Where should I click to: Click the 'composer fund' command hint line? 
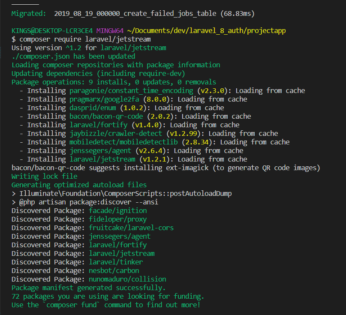[106, 305]
